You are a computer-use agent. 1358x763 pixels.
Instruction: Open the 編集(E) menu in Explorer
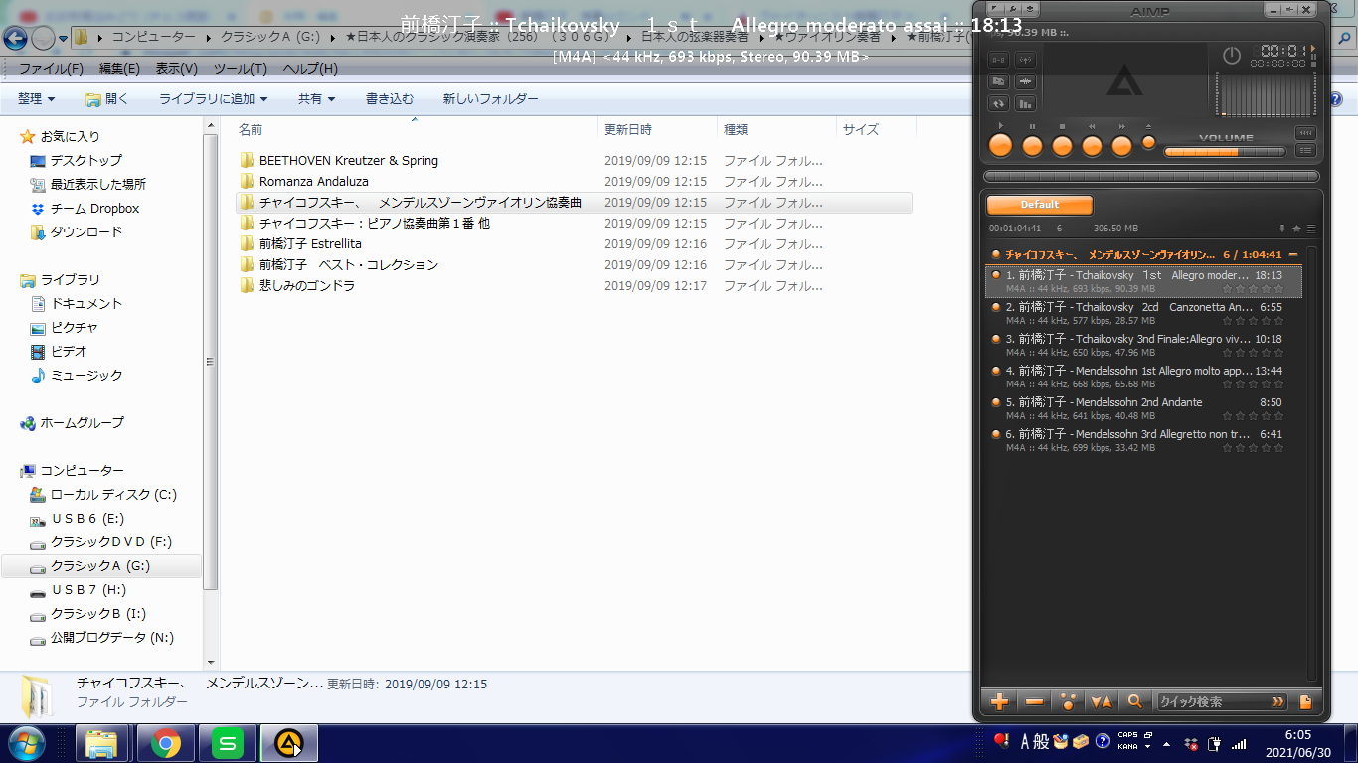point(119,69)
